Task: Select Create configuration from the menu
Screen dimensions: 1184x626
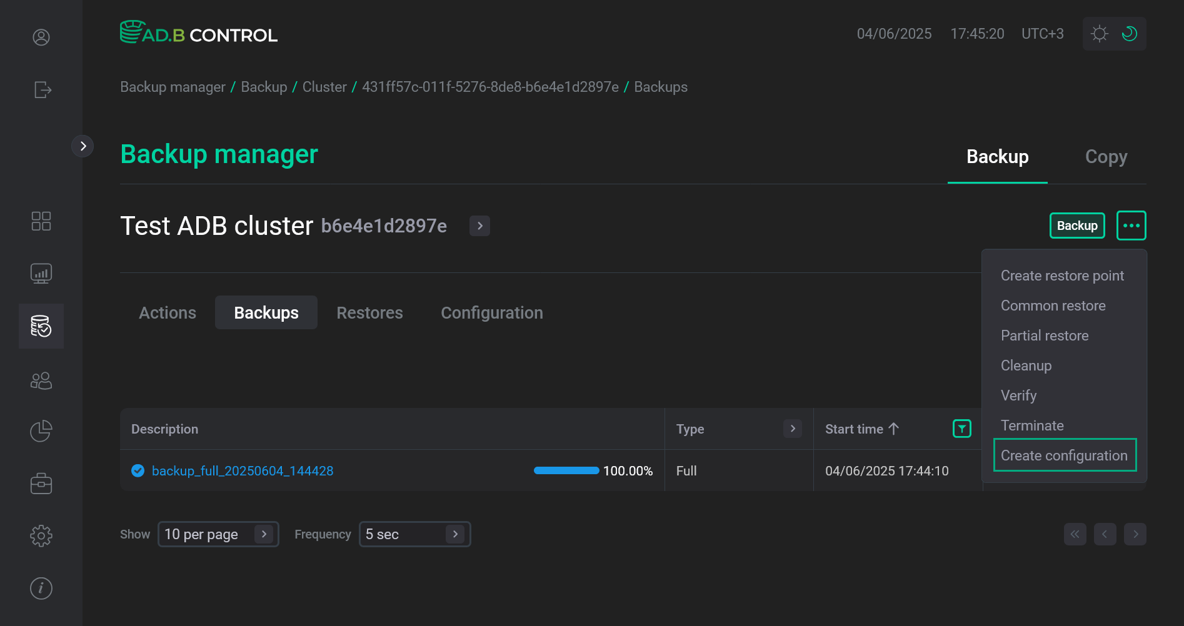Action: click(1064, 455)
